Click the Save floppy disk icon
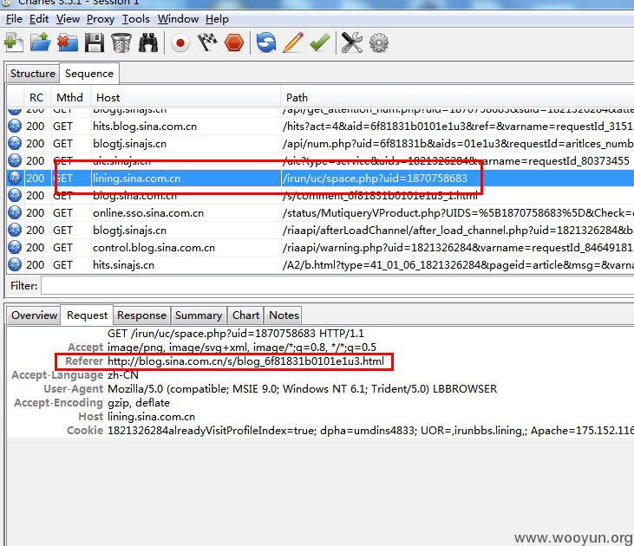Image resolution: width=634 pixels, height=546 pixels. tap(95, 42)
